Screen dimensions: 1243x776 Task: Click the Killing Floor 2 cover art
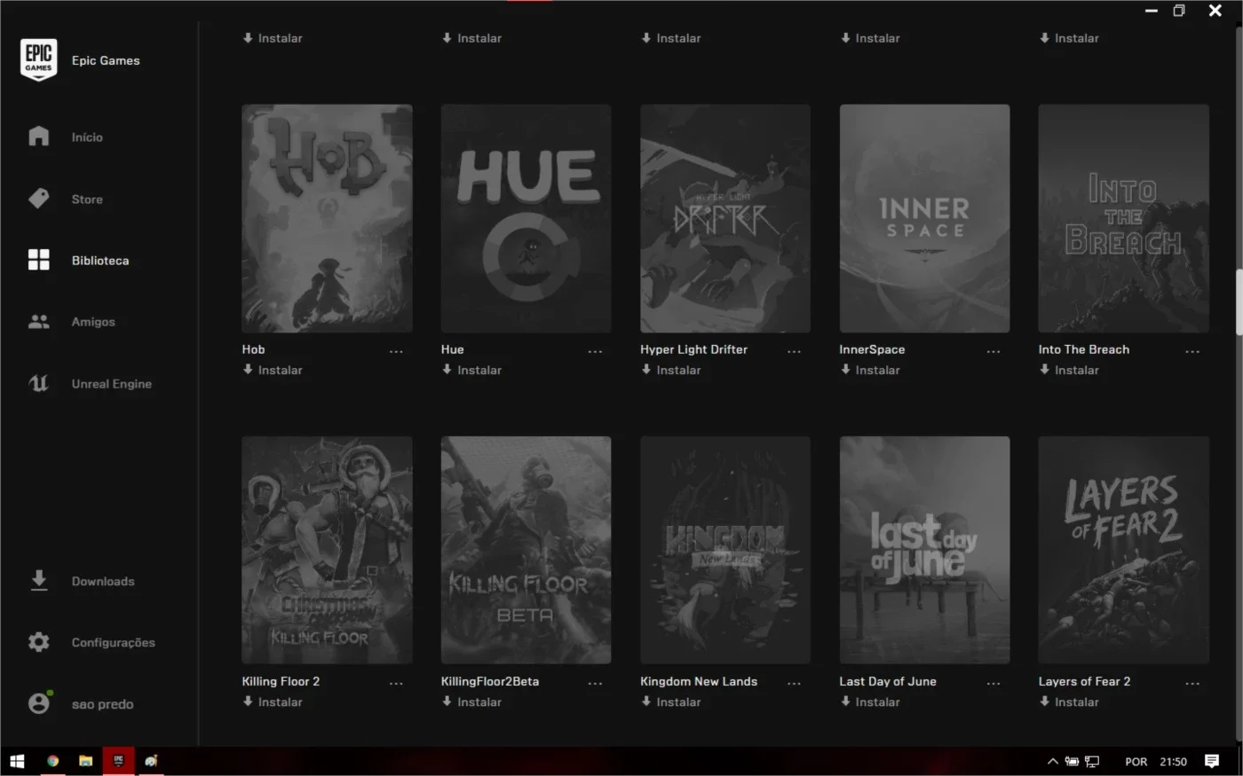[x=327, y=550]
